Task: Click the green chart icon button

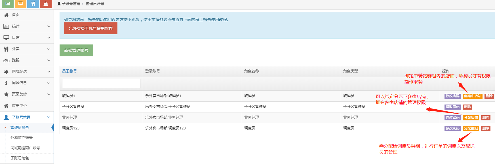Action: [x=8, y=4]
